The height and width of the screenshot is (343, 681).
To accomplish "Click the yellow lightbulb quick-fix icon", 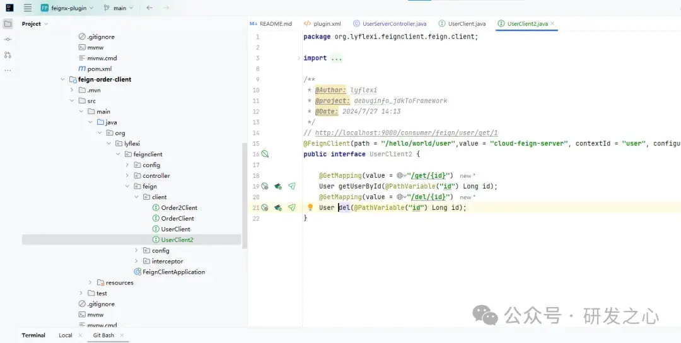I will click(x=310, y=207).
